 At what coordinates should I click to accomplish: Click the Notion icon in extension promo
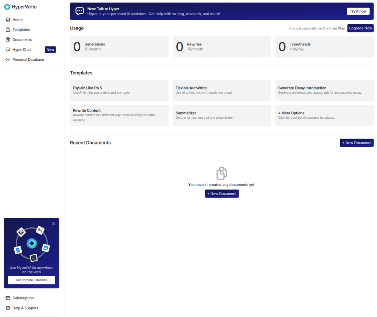(21, 232)
